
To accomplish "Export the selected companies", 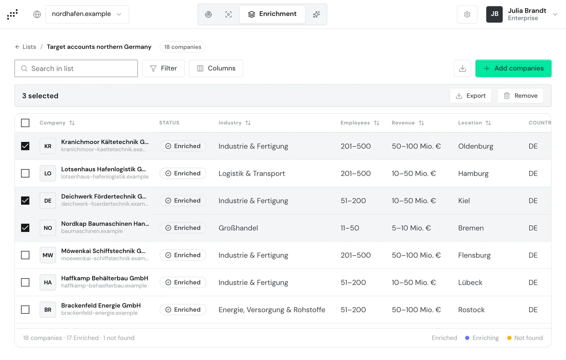I will (x=470, y=95).
